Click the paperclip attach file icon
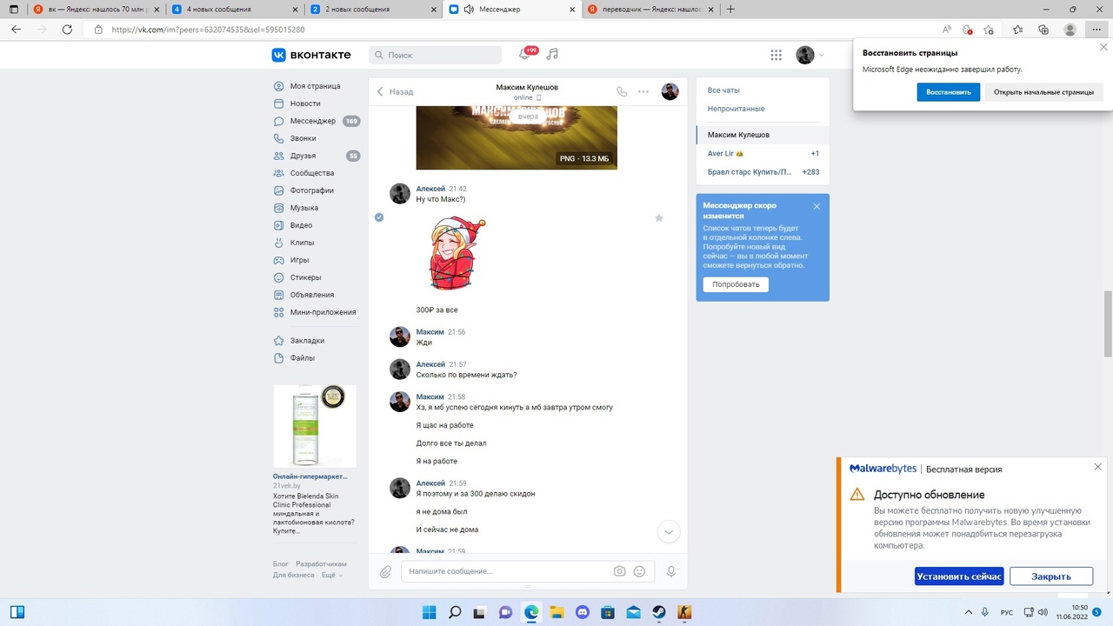 (386, 571)
